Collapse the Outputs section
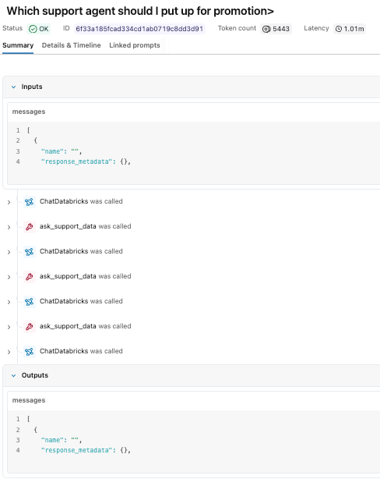Image resolution: width=380 pixels, height=486 pixels. (x=13, y=376)
